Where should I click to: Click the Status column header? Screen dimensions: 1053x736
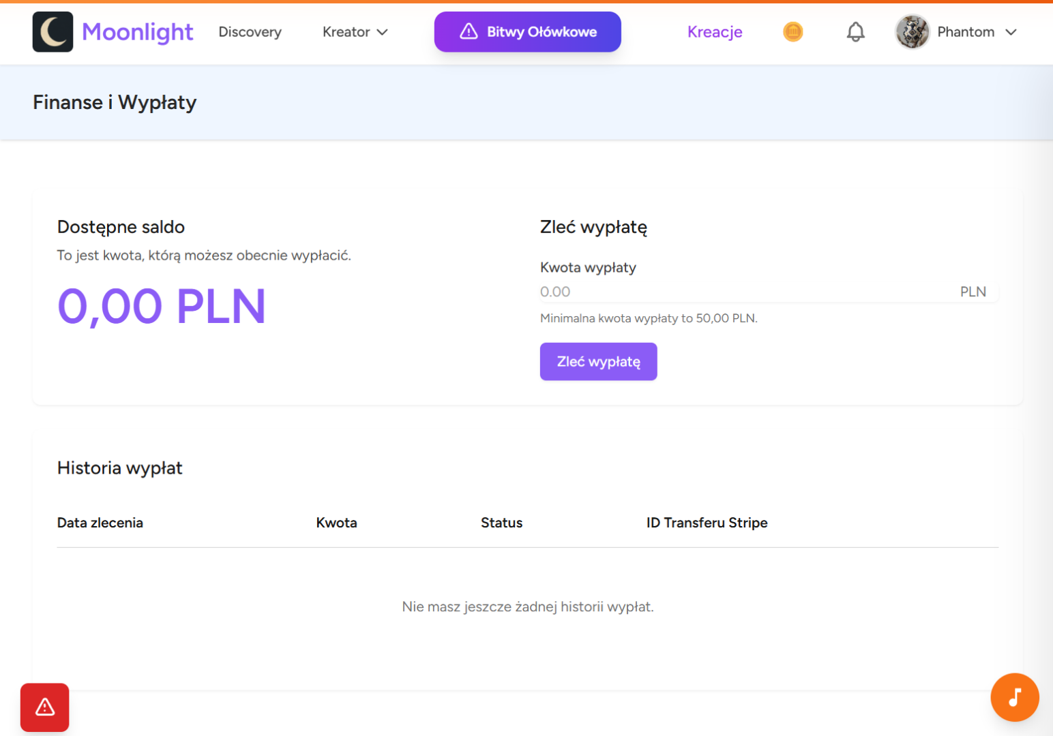pyautogui.click(x=501, y=523)
